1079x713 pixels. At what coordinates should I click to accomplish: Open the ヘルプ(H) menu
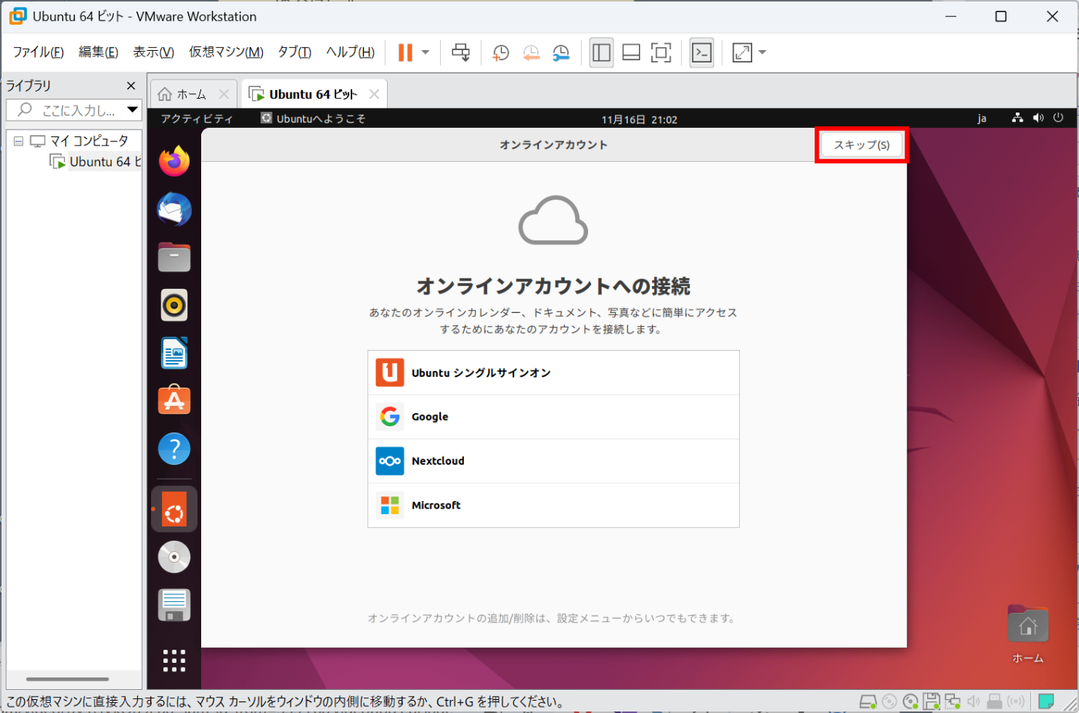coord(350,52)
